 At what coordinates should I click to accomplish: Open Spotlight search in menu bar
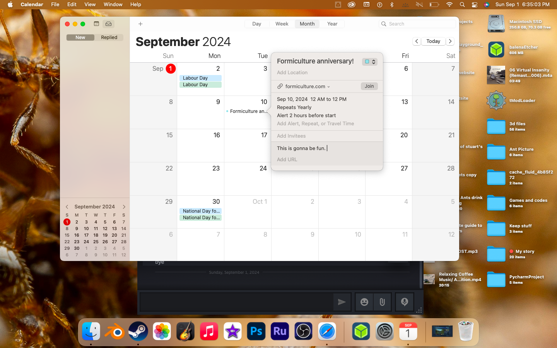coord(462,5)
